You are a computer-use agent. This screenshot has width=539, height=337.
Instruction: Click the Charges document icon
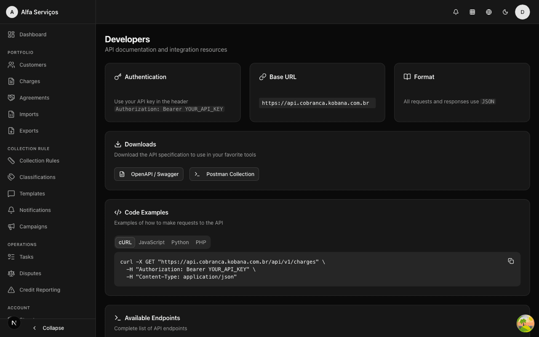(x=11, y=81)
